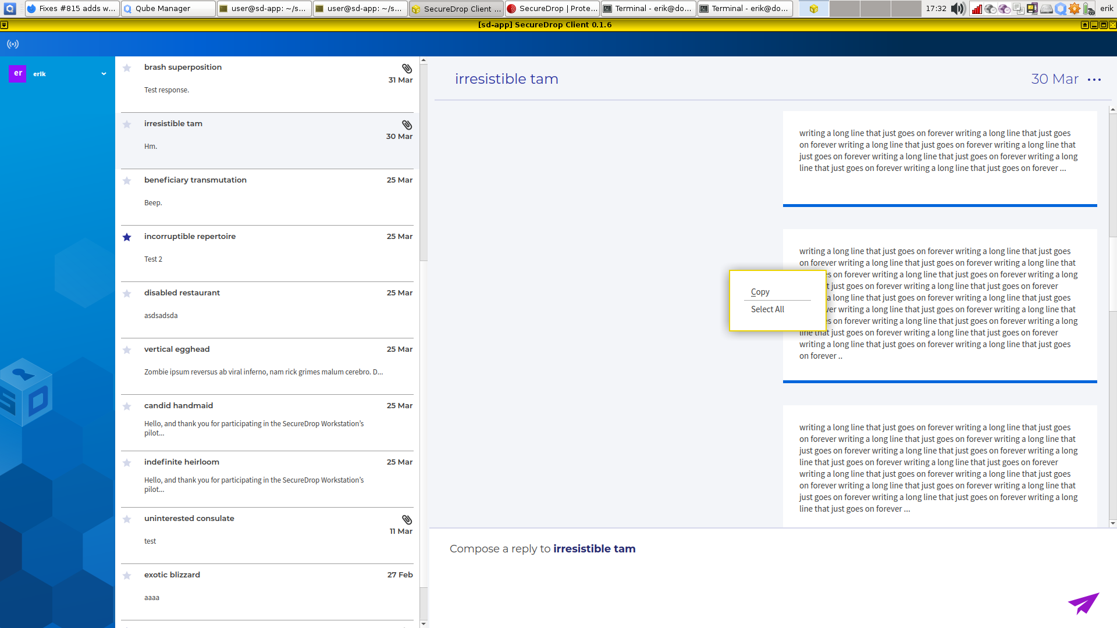The width and height of the screenshot is (1117, 628).
Task: Click the purple 'er' user avatar
Action: point(17,73)
